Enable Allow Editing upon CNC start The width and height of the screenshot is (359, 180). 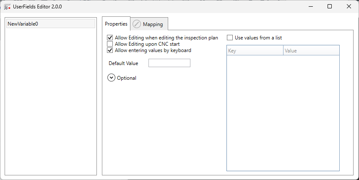click(110, 44)
